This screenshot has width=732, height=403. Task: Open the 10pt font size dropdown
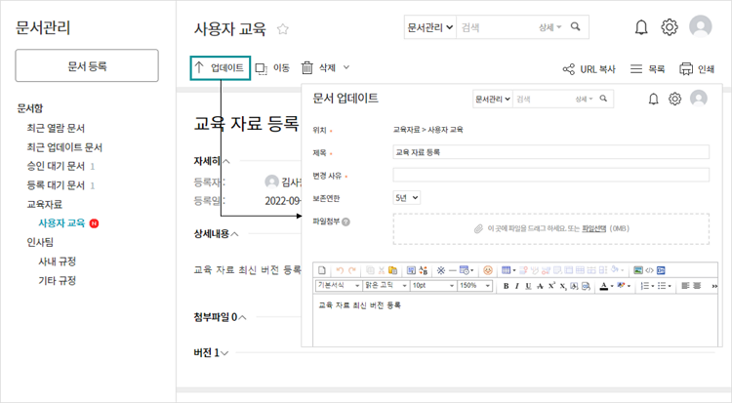coord(432,285)
